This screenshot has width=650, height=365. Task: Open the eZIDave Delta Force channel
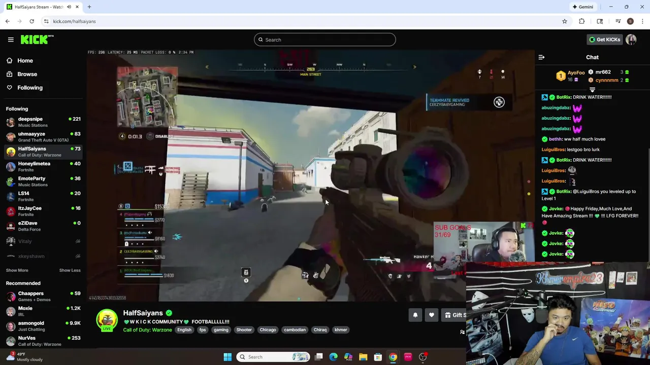click(43, 226)
